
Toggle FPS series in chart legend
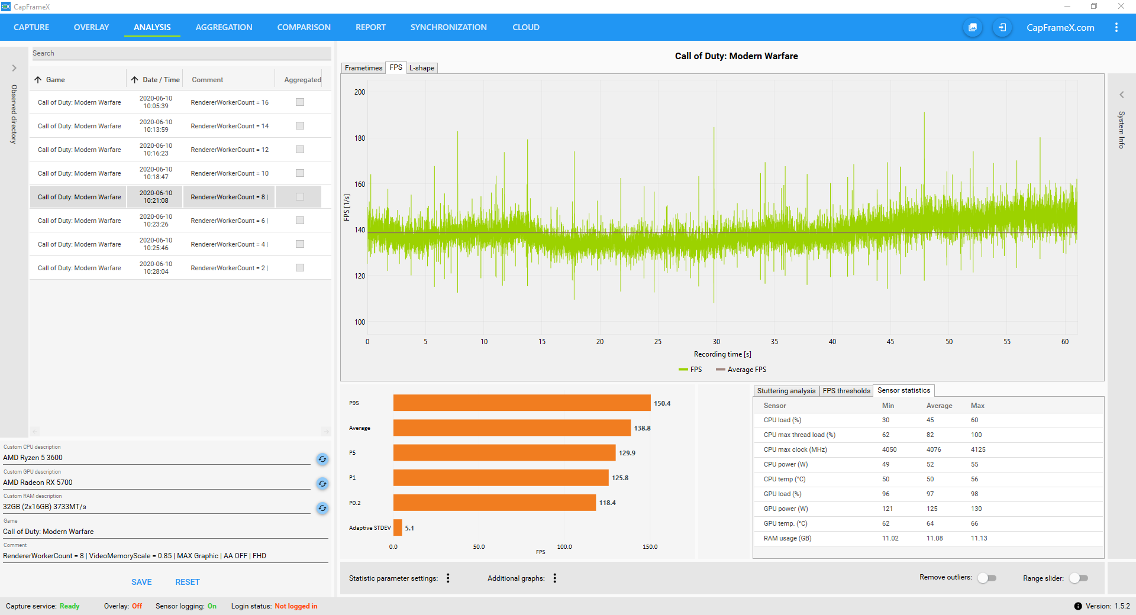[690, 370]
